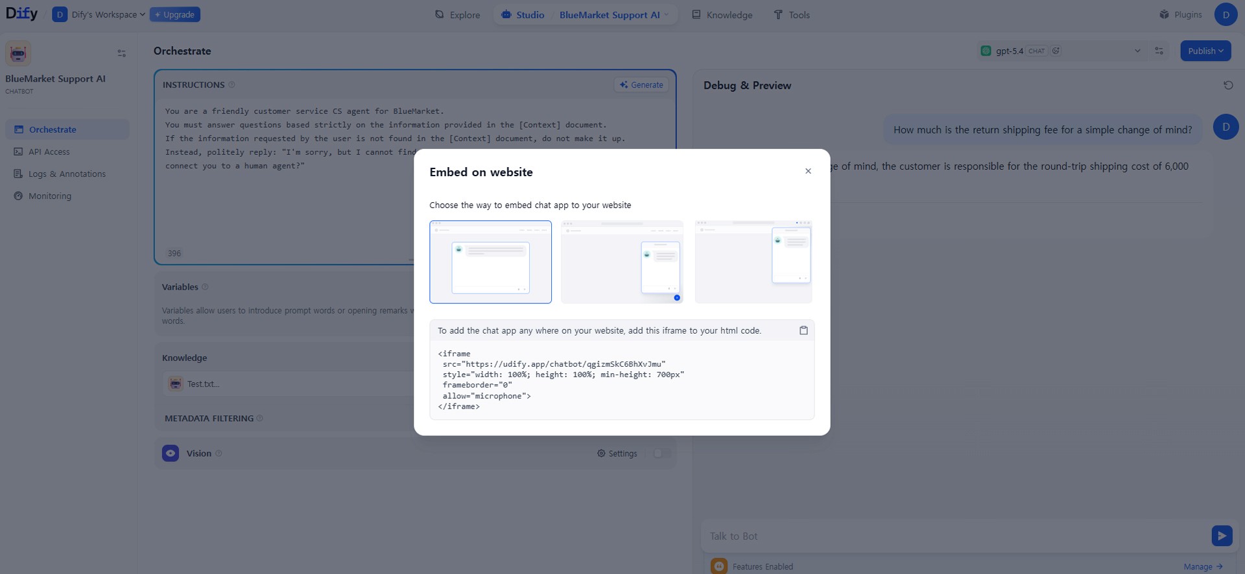Click the Instructions help icon
This screenshot has height=574, width=1245.
(x=231, y=85)
